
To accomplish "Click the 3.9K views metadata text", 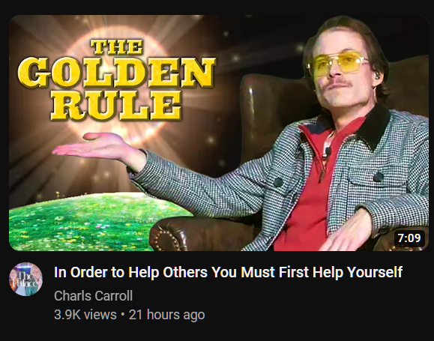I will coord(85,315).
